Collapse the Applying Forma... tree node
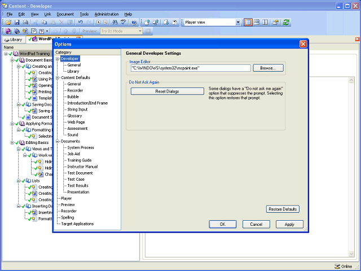Screen dimensions: 361x271 pos(12,124)
